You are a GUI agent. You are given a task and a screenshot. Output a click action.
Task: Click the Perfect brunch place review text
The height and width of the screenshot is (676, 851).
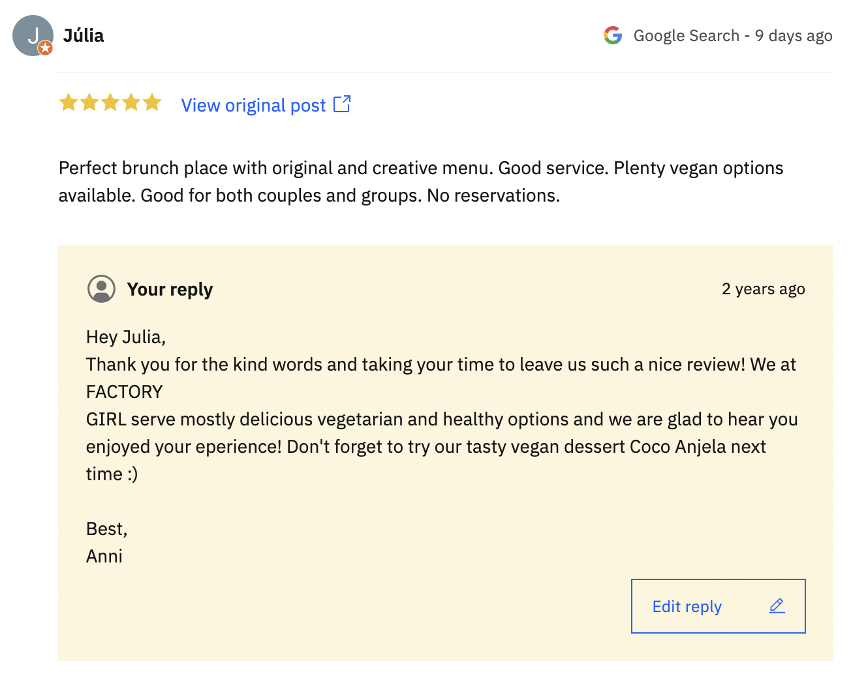[421, 181]
